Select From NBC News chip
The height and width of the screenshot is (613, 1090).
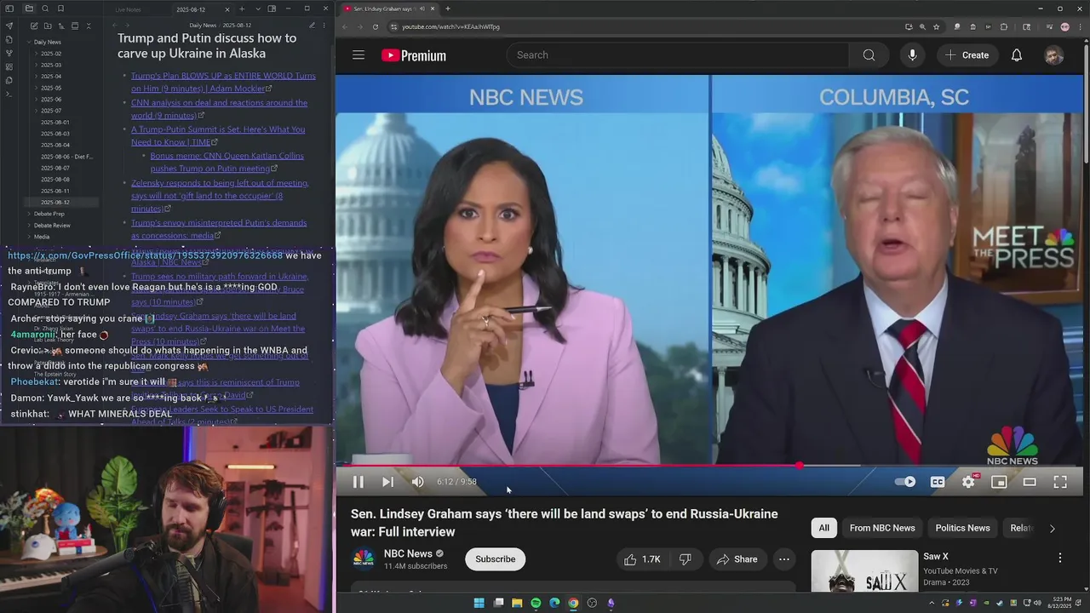[882, 528]
